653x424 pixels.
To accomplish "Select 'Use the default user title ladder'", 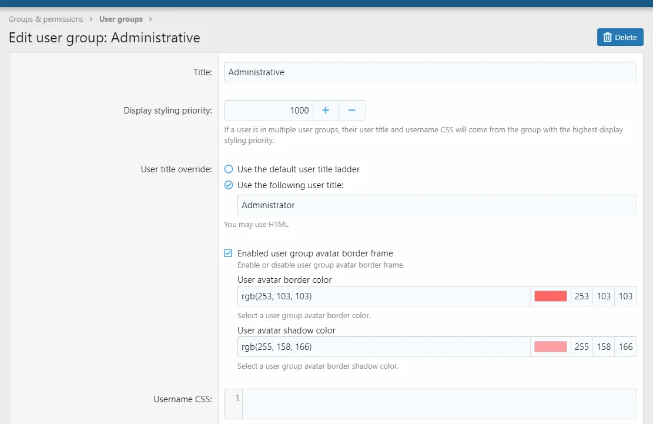I will [x=229, y=169].
